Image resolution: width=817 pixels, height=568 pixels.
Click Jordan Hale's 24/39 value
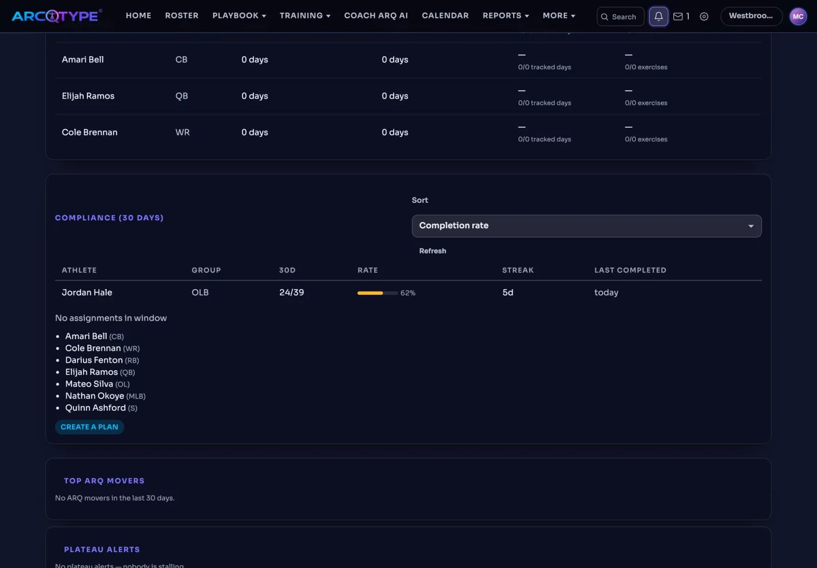292,292
